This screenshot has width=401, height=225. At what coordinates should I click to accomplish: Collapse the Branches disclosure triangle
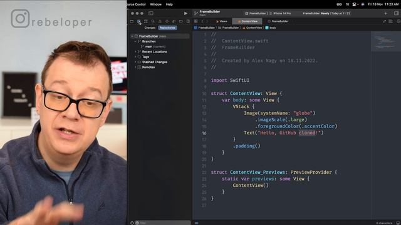pyautogui.click(x=135, y=41)
